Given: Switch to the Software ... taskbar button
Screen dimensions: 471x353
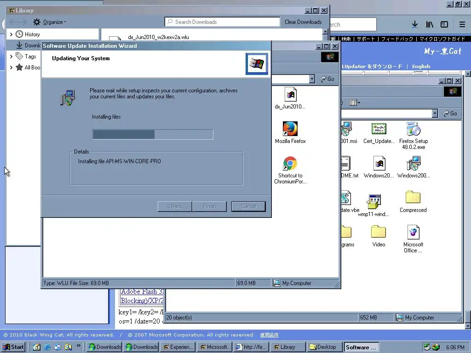Looking at the screenshot, I should coord(362,347).
